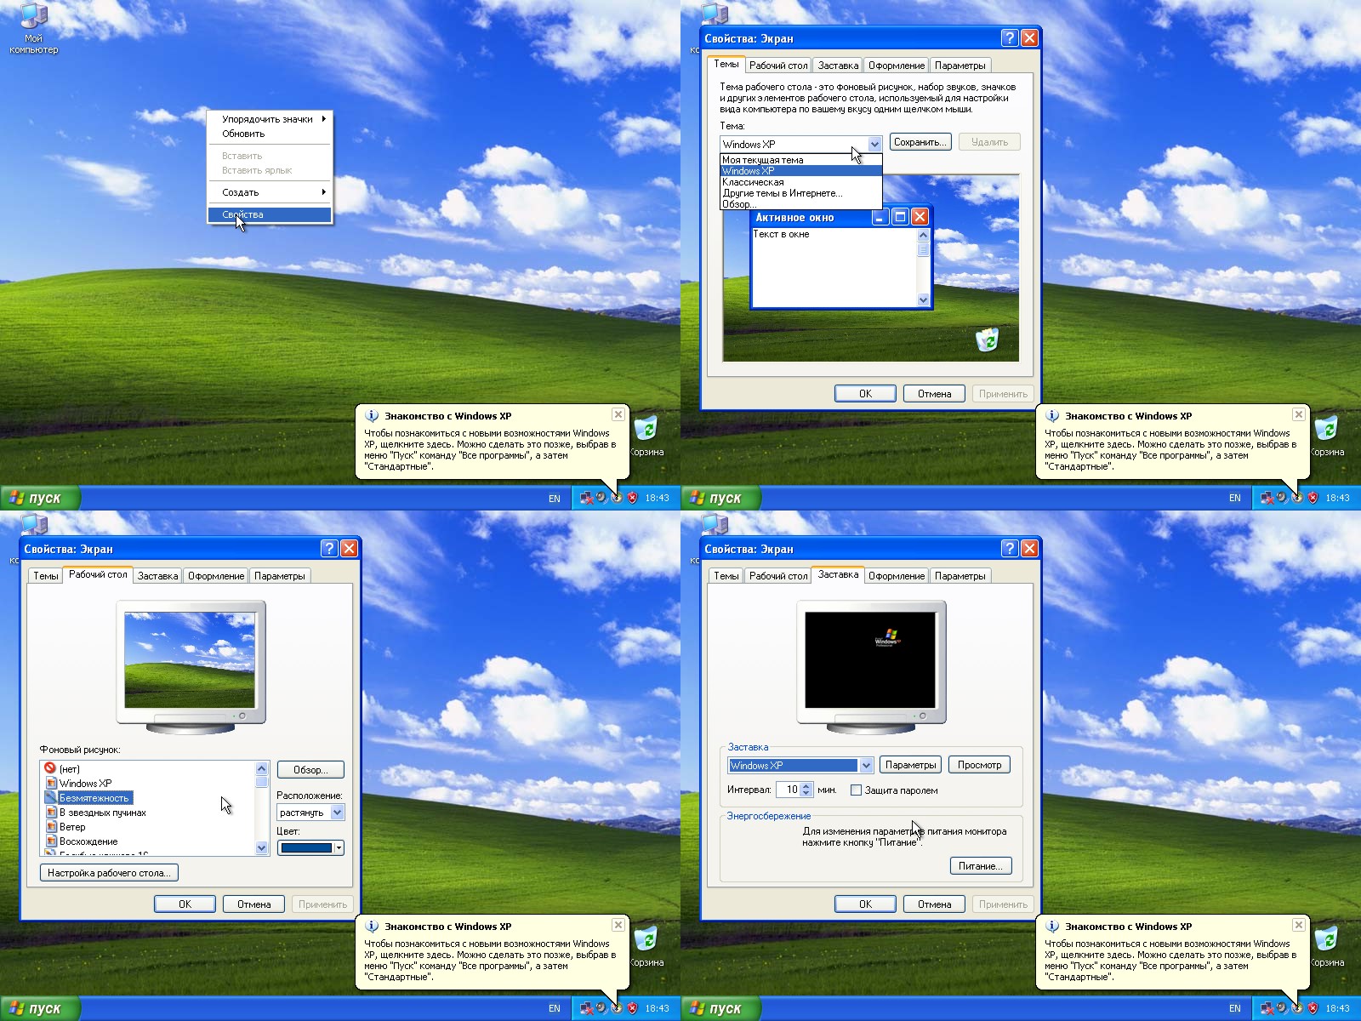
Task: Click Отмена in the wallpaper-list dialog
Action: [x=253, y=904]
